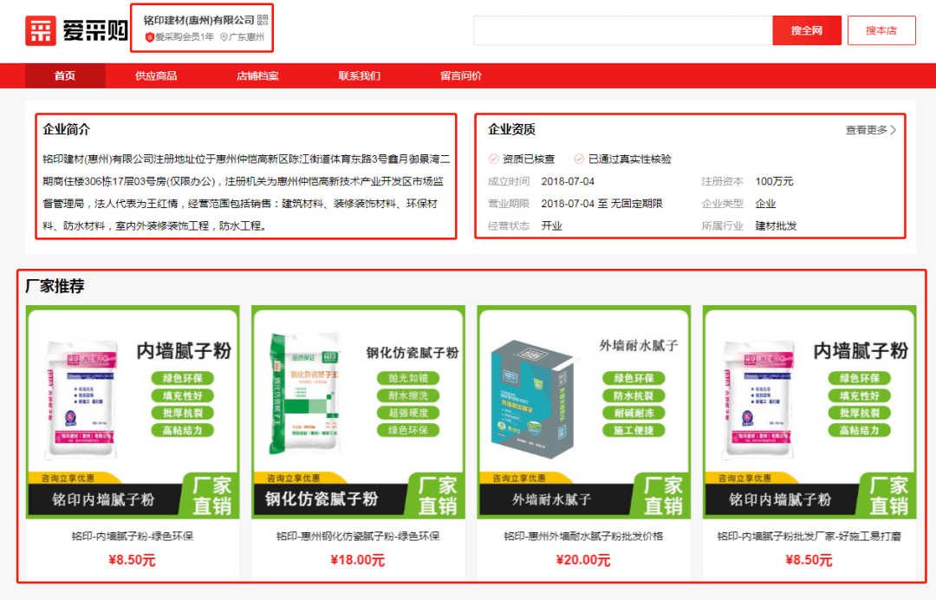Click 2018-07-04 至 无固定期限 text
This screenshot has width=936, height=600.
601,204
